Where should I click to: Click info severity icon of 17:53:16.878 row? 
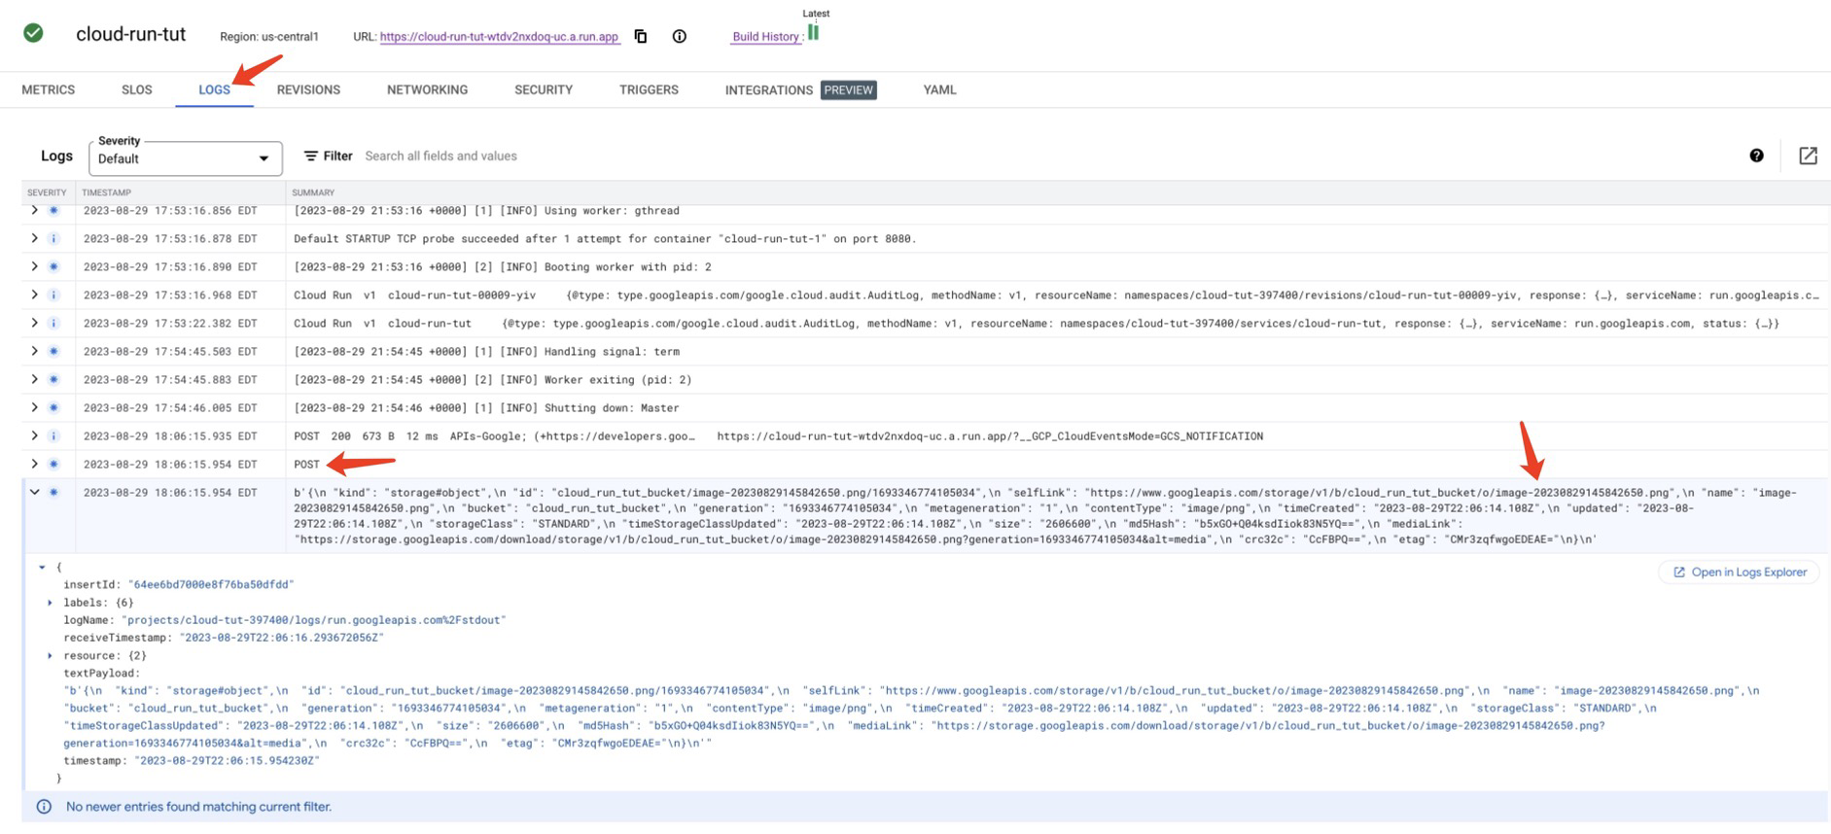coord(53,238)
